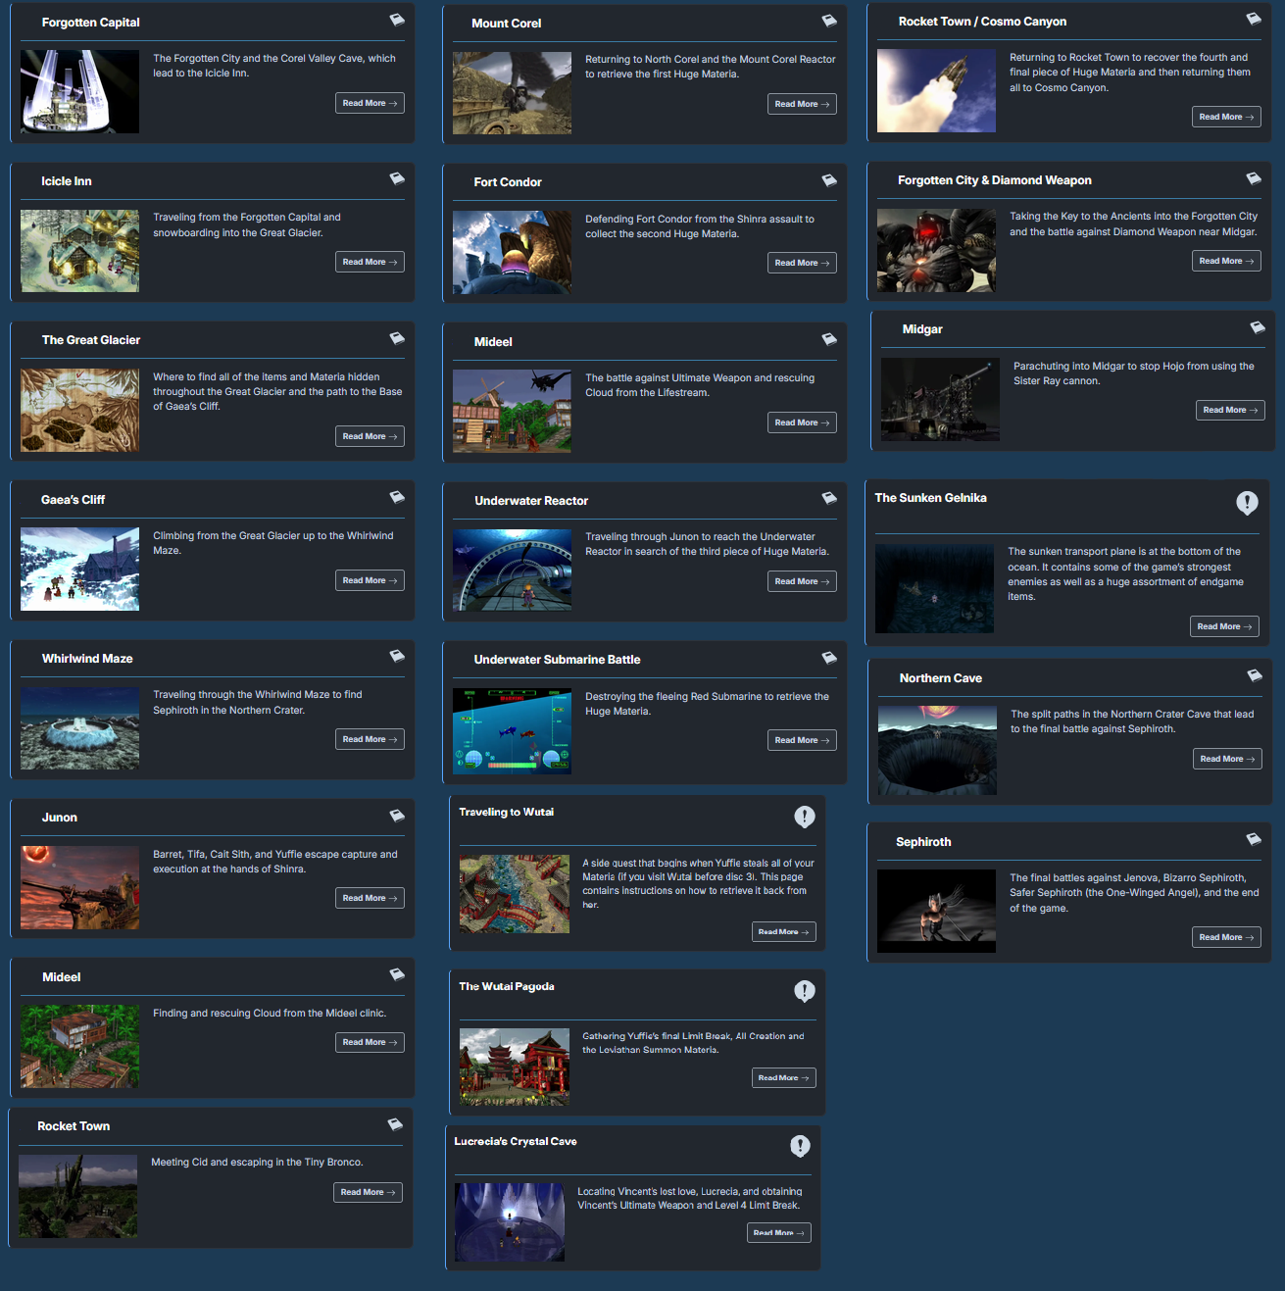
Task: Click the Underwater Submarine Battle thumbnail
Action: (x=512, y=731)
